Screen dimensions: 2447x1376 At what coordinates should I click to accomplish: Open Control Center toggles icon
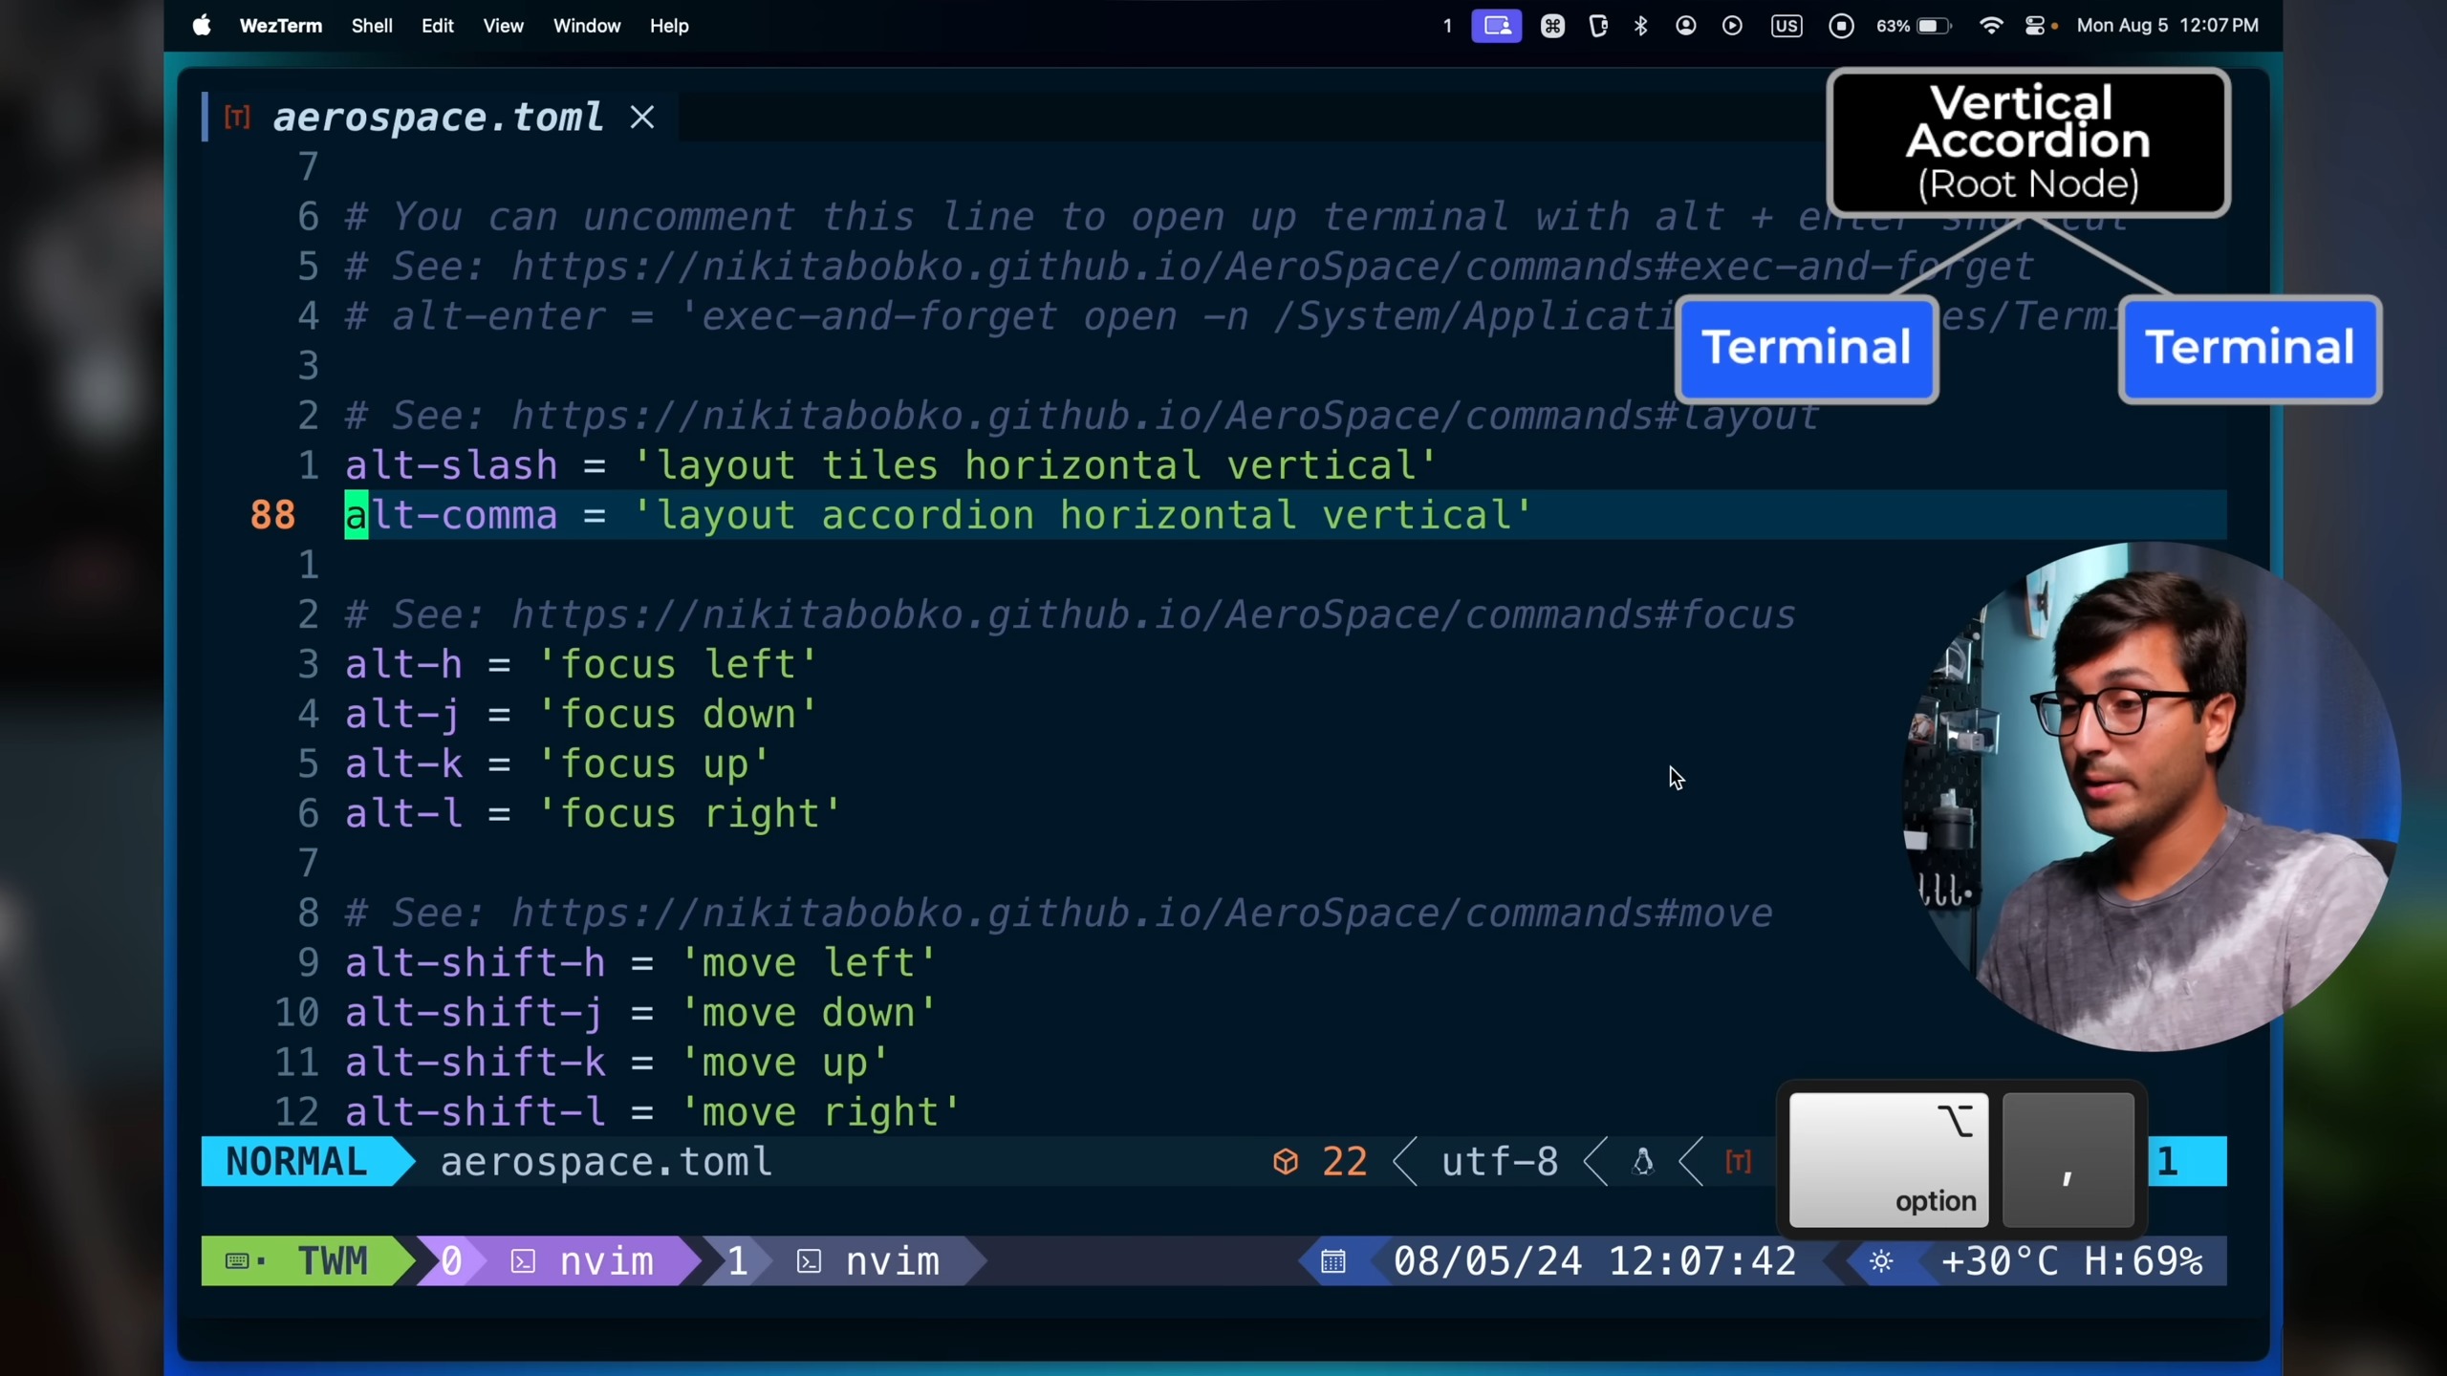2036,26
